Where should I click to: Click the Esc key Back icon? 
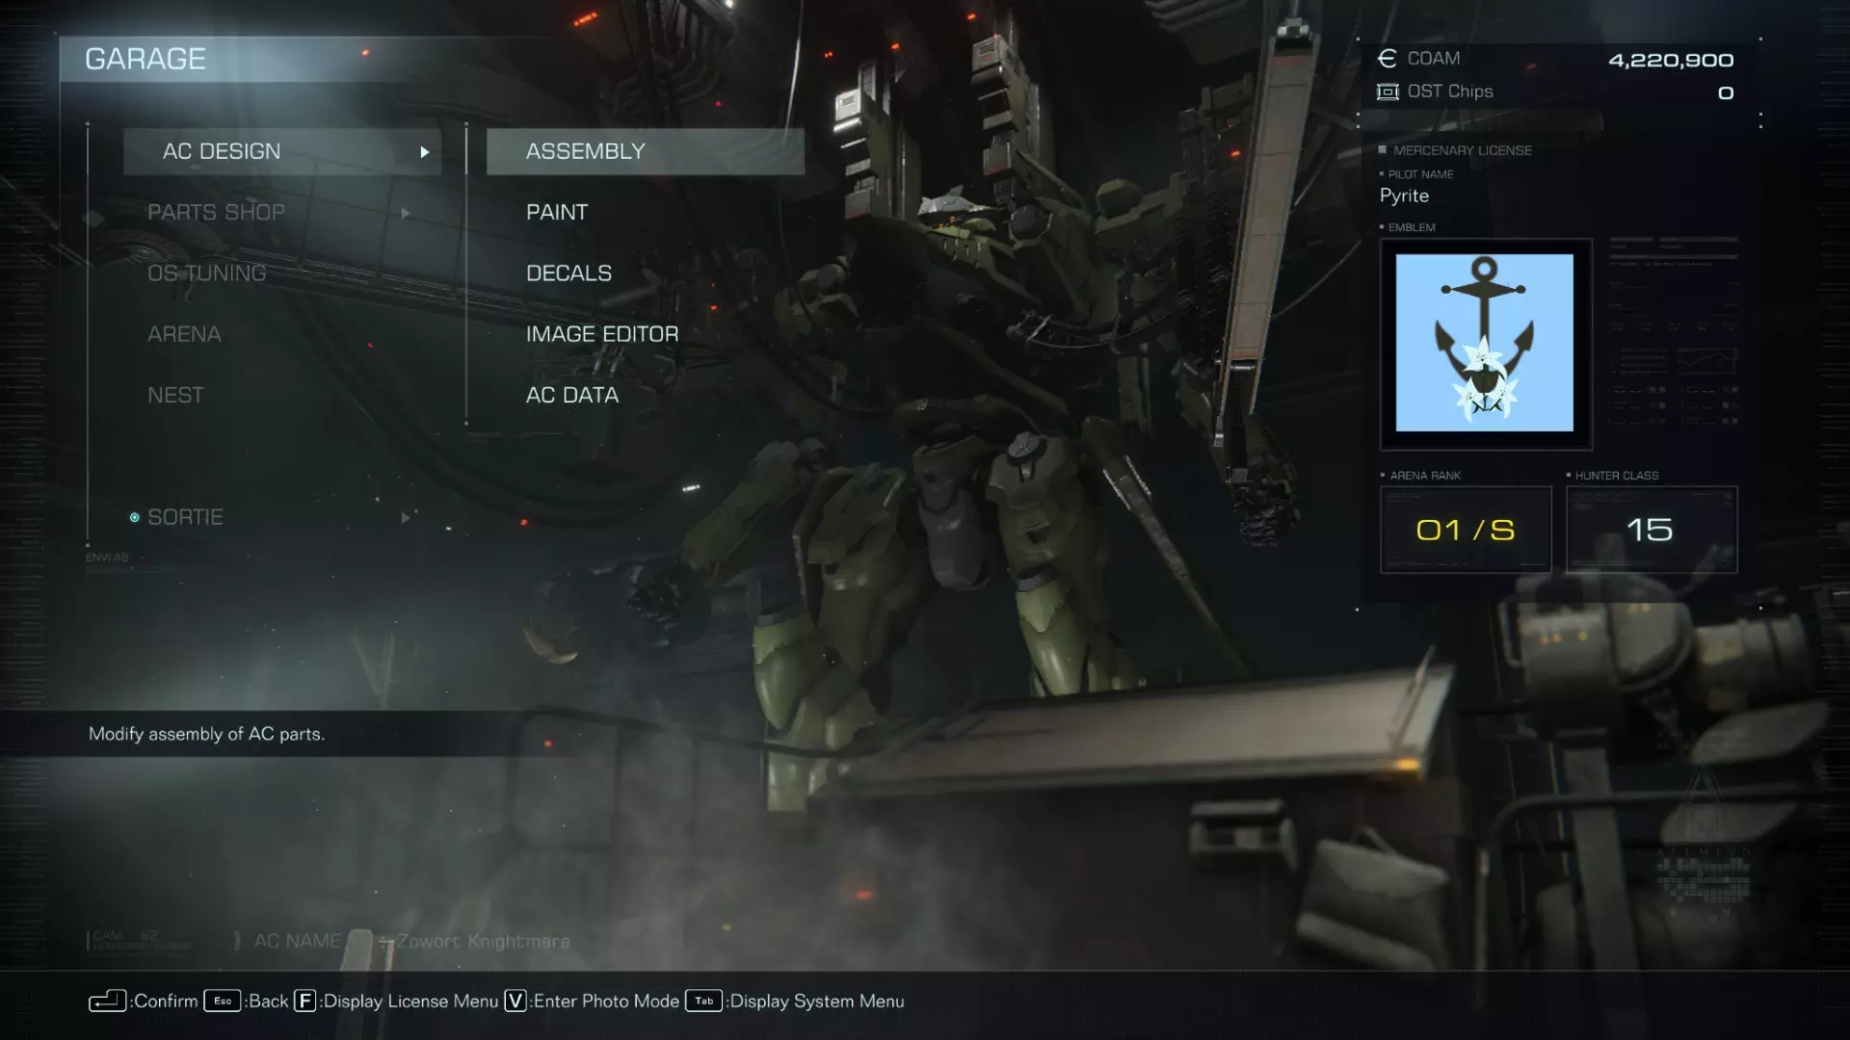click(x=223, y=1001)
